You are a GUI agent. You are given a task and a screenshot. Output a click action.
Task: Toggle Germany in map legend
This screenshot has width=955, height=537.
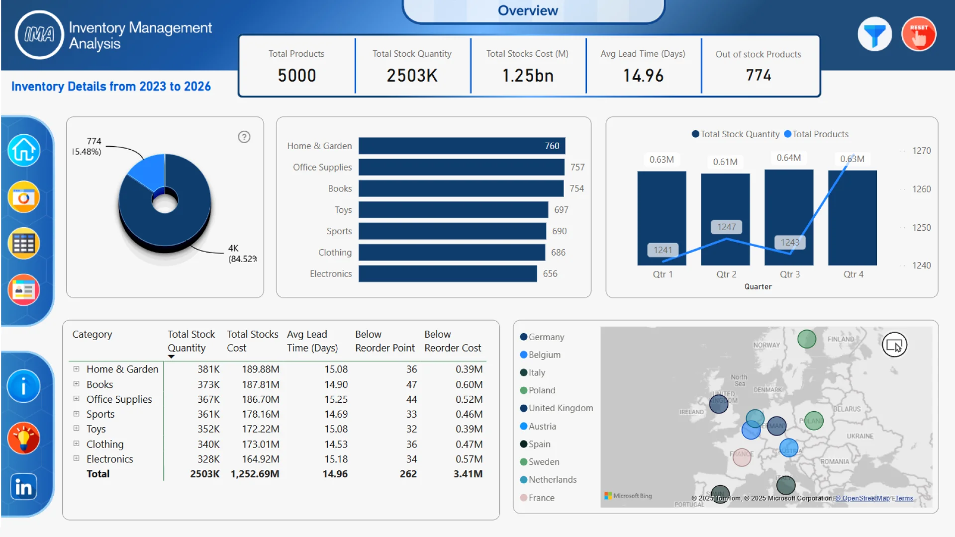tap(546, 337)
